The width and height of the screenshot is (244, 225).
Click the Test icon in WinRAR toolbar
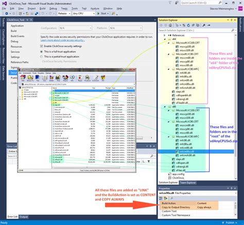click(38, 78)
